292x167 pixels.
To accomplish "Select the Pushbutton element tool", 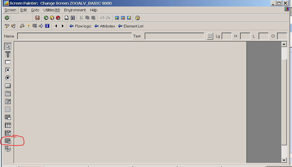I will [8, 86].
